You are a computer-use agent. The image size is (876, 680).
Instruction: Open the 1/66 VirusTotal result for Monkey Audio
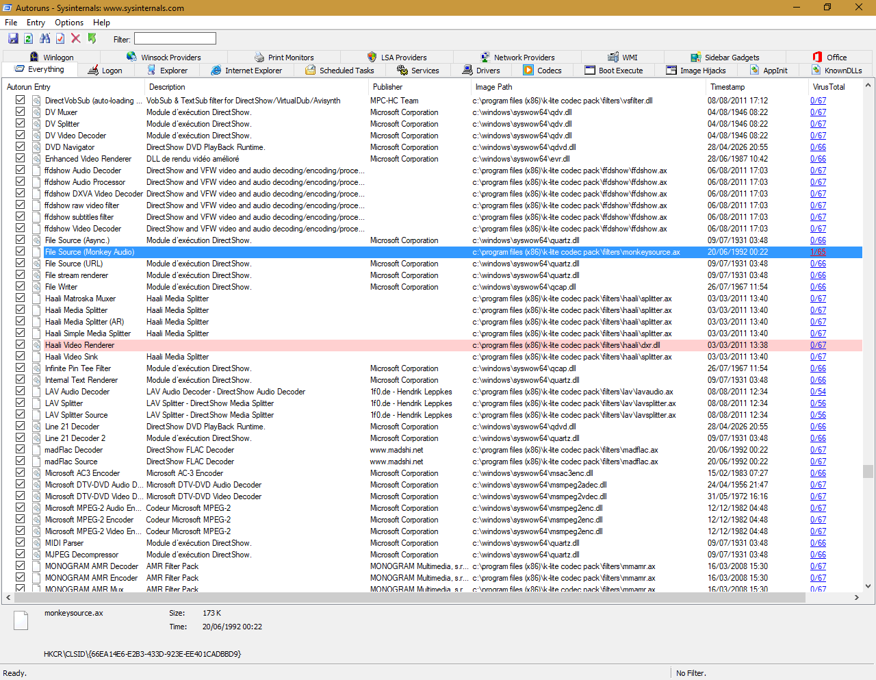coord(818,252)
